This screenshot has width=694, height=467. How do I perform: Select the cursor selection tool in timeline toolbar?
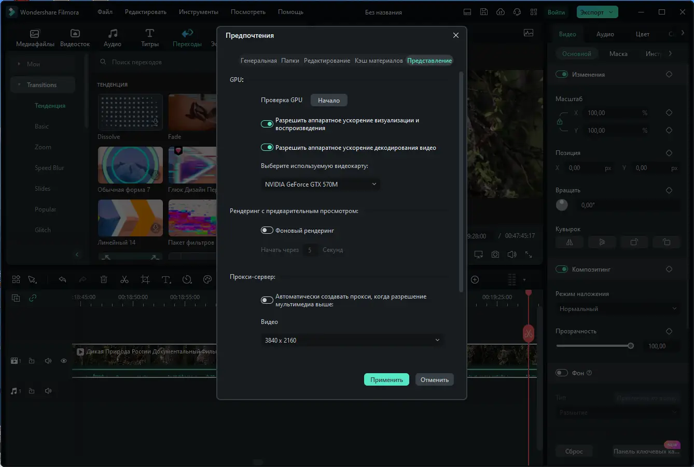(x=32, y=280)
